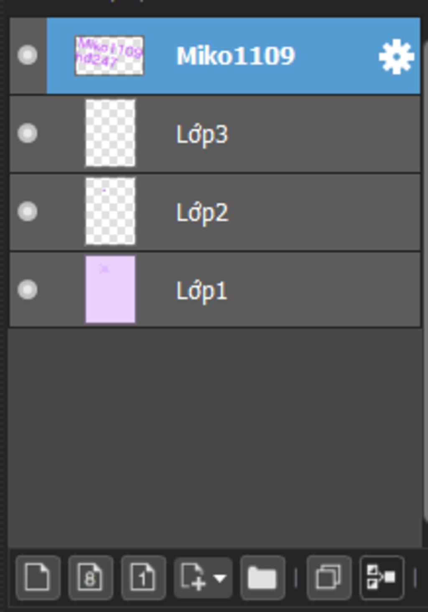Toggle visibility of Lớp1 layer
This screenshot has height=612, width=428.
click(x=28, y=289)
